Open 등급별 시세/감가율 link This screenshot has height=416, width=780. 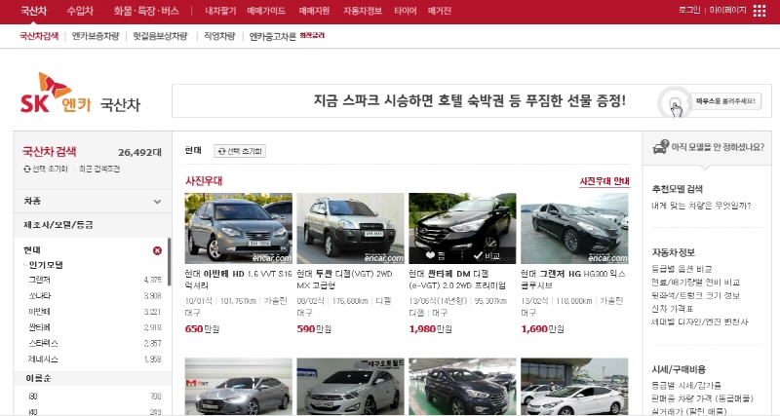[686, 385]
